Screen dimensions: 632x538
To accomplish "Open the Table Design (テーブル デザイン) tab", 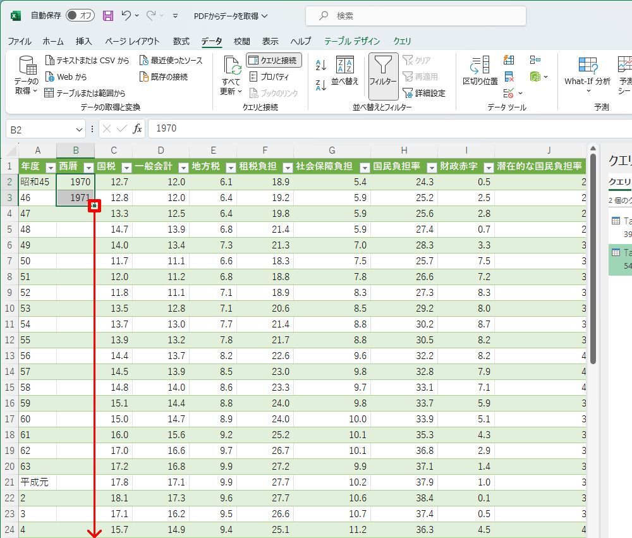I will tap(352, 41).
